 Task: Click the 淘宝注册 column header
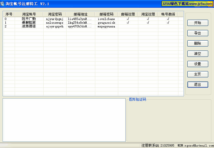pos(148,14)
